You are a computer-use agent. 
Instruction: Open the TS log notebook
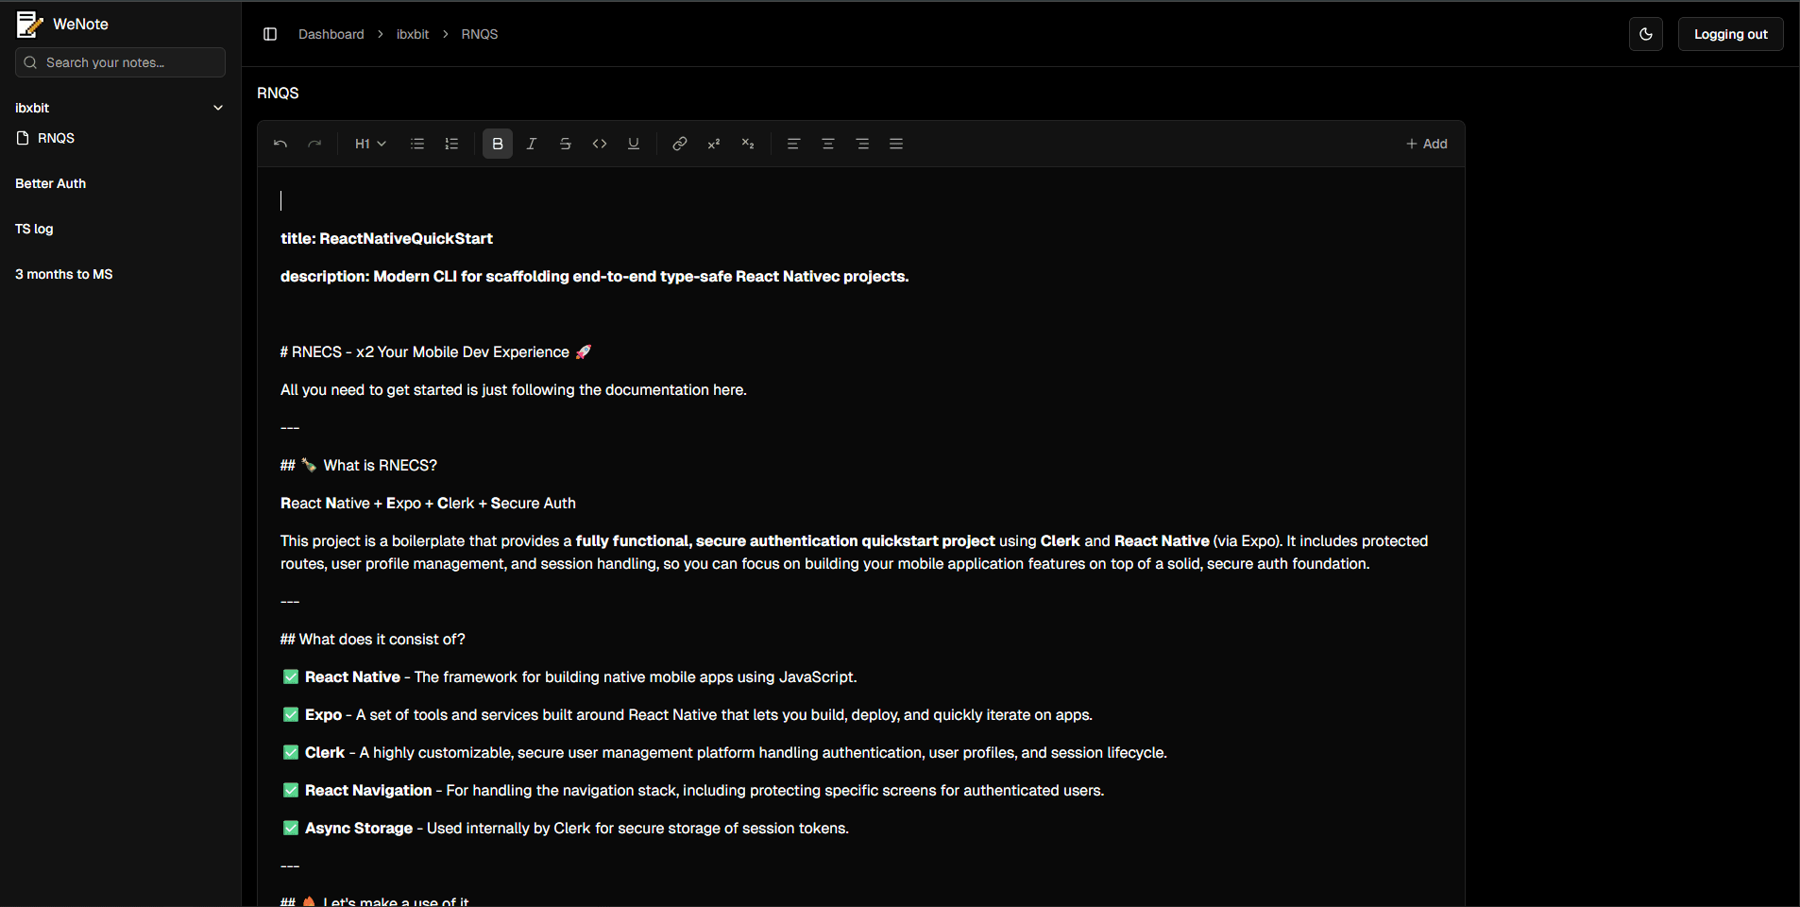(34, 229)
